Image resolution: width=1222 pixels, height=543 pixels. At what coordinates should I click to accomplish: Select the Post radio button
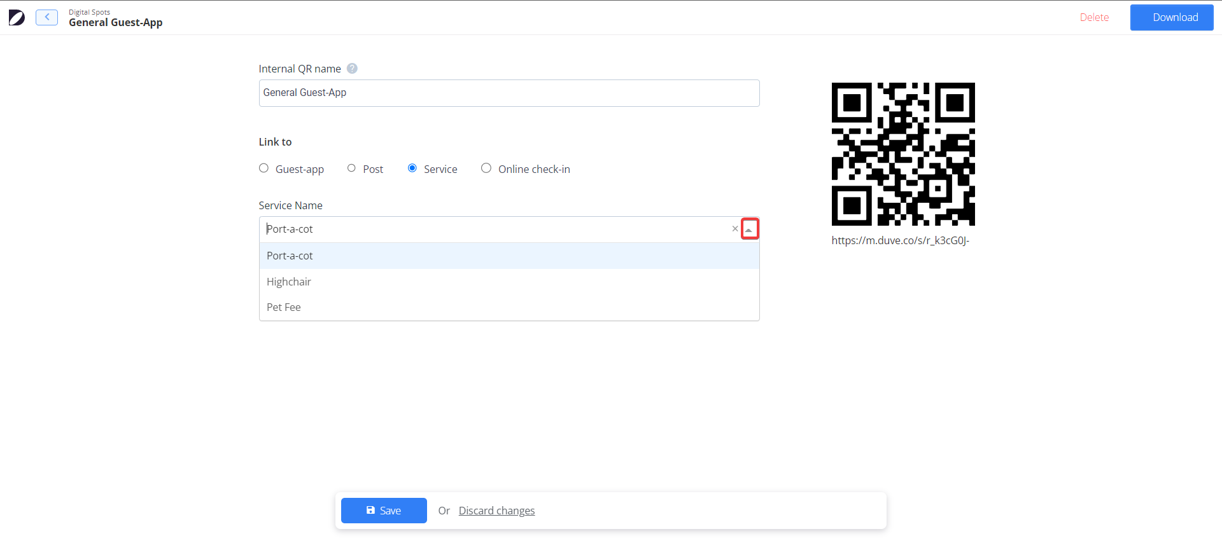[x=351, y=168]
